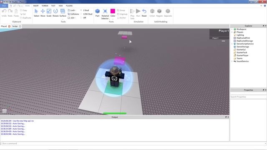Expand the ServerScriptService node
The width and height of the screenshot is (267, 150).
232,44
